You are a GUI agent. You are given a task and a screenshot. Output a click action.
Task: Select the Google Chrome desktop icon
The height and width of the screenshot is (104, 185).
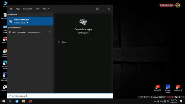click(x=5, y=53)
